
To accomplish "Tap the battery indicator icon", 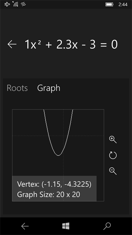I will pyautogui.click(x=110, y=5).
